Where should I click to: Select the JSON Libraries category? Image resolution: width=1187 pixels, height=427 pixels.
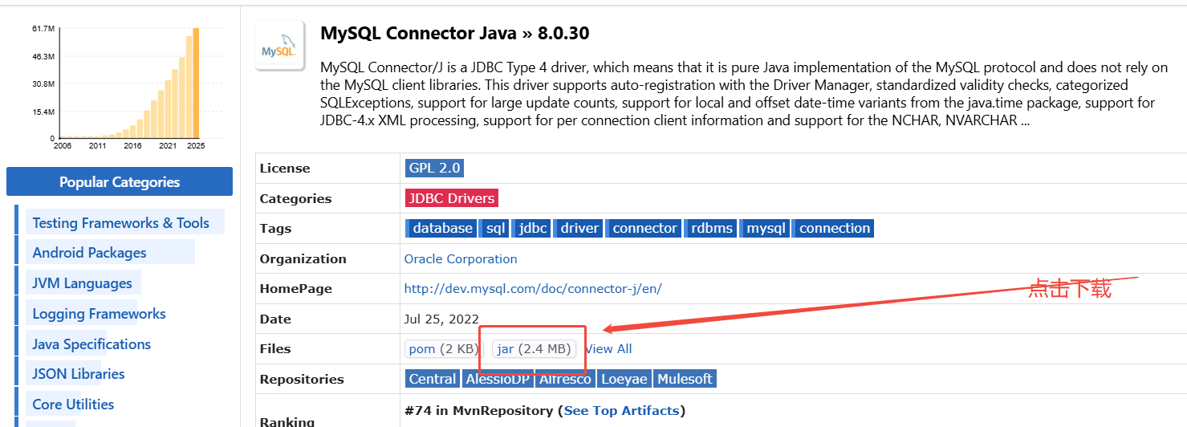(x=79, y=373)
